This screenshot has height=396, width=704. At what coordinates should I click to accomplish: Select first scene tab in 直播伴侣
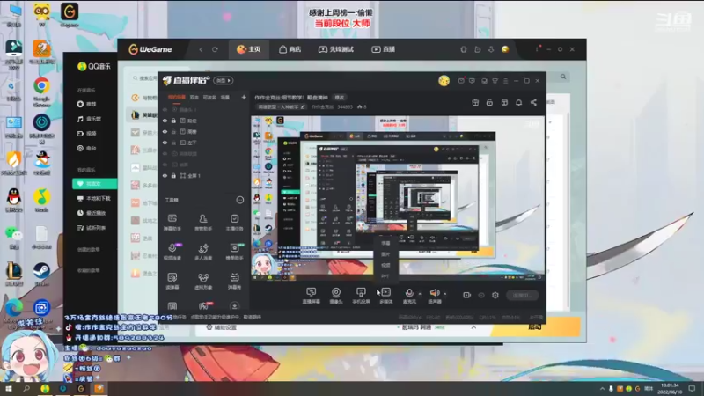pos(177,97)
